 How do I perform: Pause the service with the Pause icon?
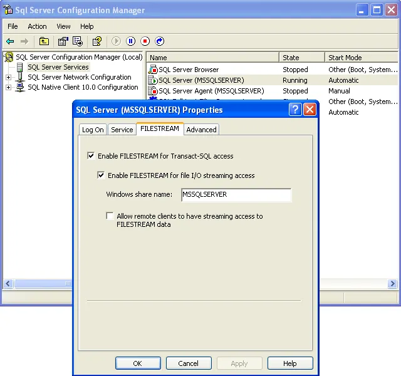(x=131, y=41)
